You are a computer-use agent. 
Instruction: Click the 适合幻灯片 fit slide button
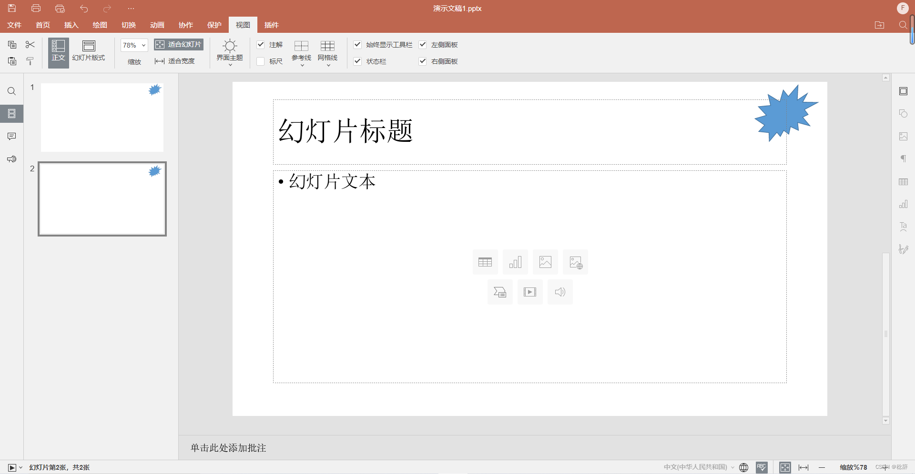pyautogui.click(x=179, y=44)
